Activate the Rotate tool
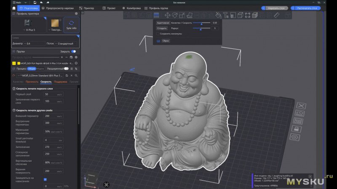 tap(175, 15)
